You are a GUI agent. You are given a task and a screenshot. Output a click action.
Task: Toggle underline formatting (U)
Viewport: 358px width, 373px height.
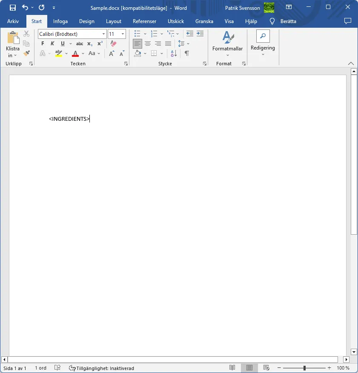63,44
